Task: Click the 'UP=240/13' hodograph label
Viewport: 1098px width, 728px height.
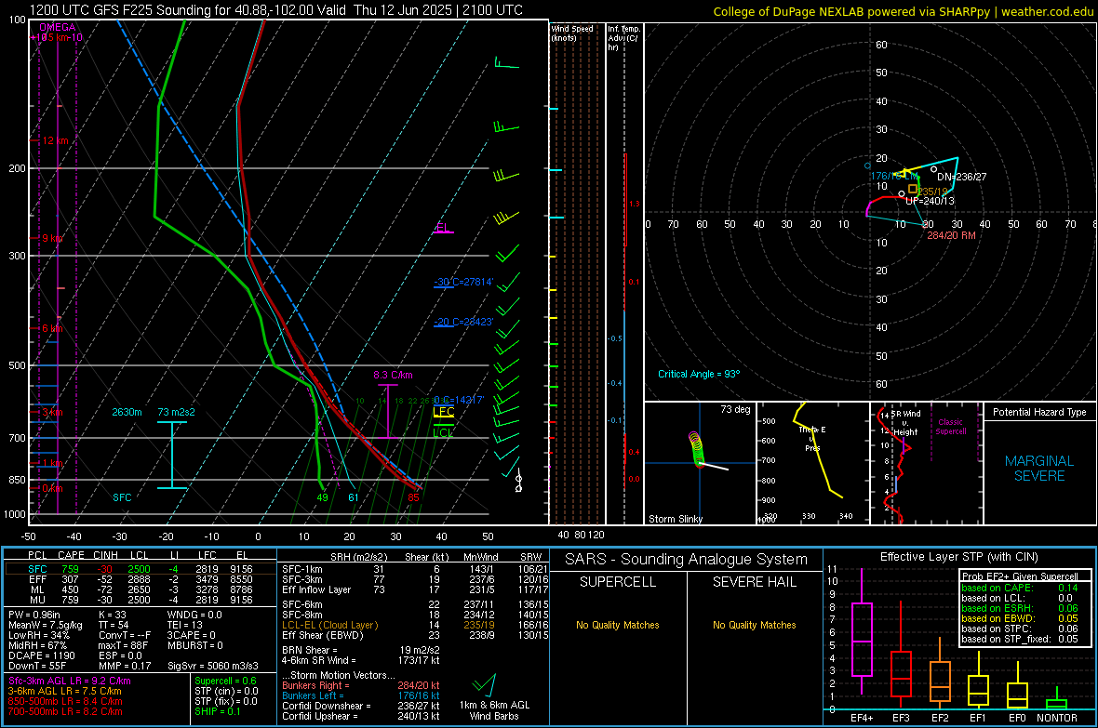Action: pyautogui.click(x=930, y=201)
